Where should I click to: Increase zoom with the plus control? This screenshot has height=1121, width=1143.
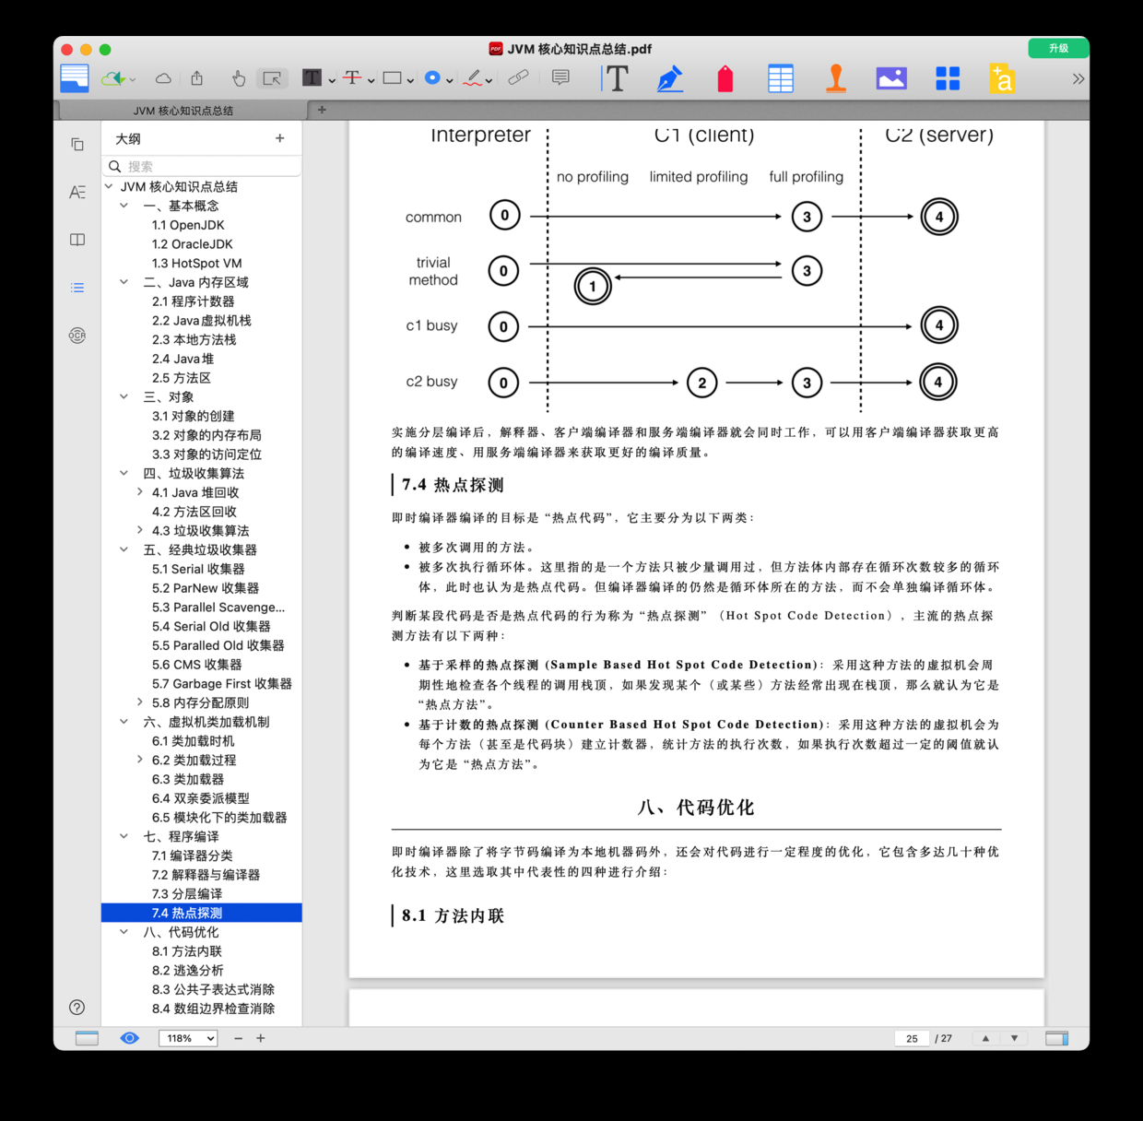tap(260, 1038)
